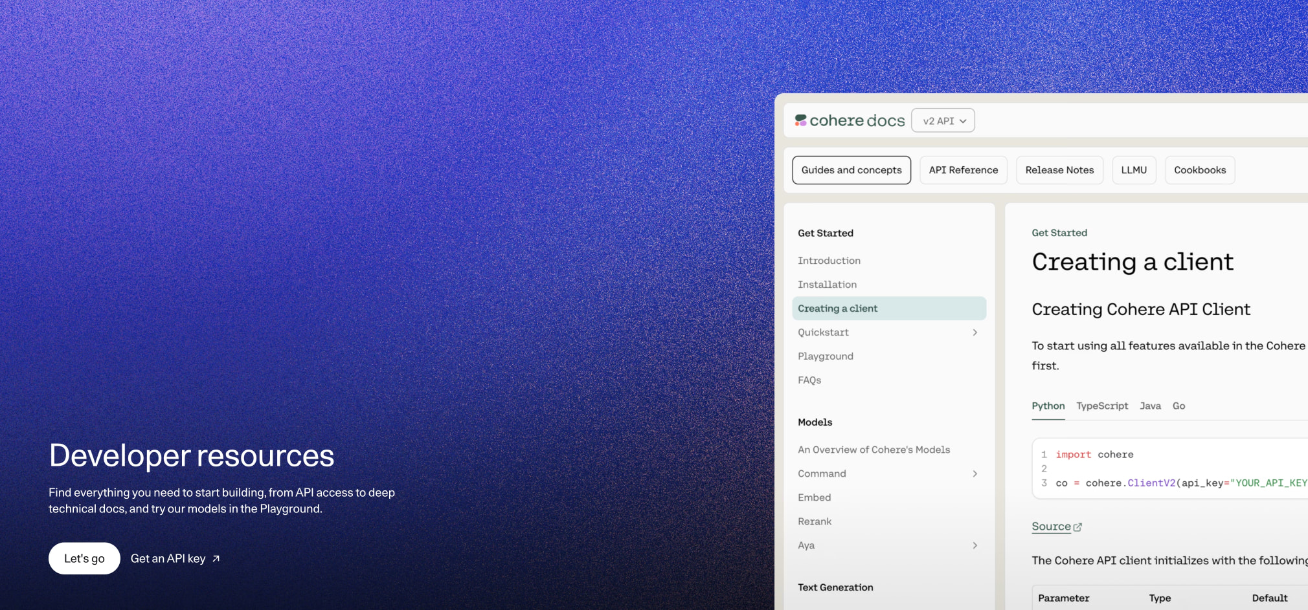Open Quickstart in the sidebar
Image resolution: width=1308 pixels, height=610 pixels.
[x=823, y=332]
